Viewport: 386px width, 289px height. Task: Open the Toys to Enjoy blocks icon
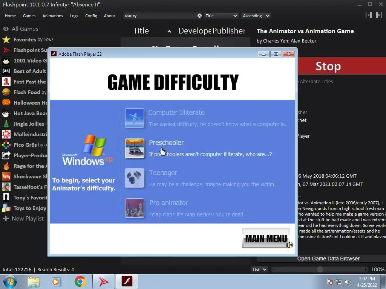pos(6,208)
